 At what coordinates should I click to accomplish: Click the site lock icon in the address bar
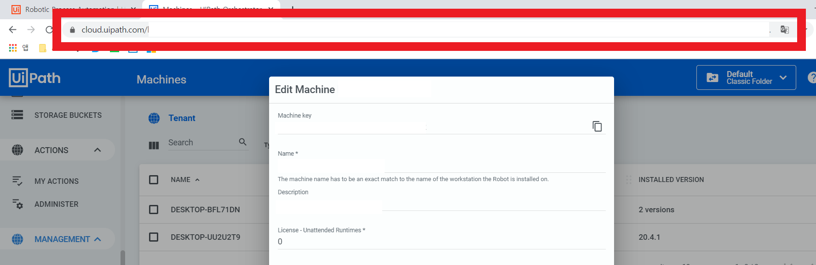point(72,30)
